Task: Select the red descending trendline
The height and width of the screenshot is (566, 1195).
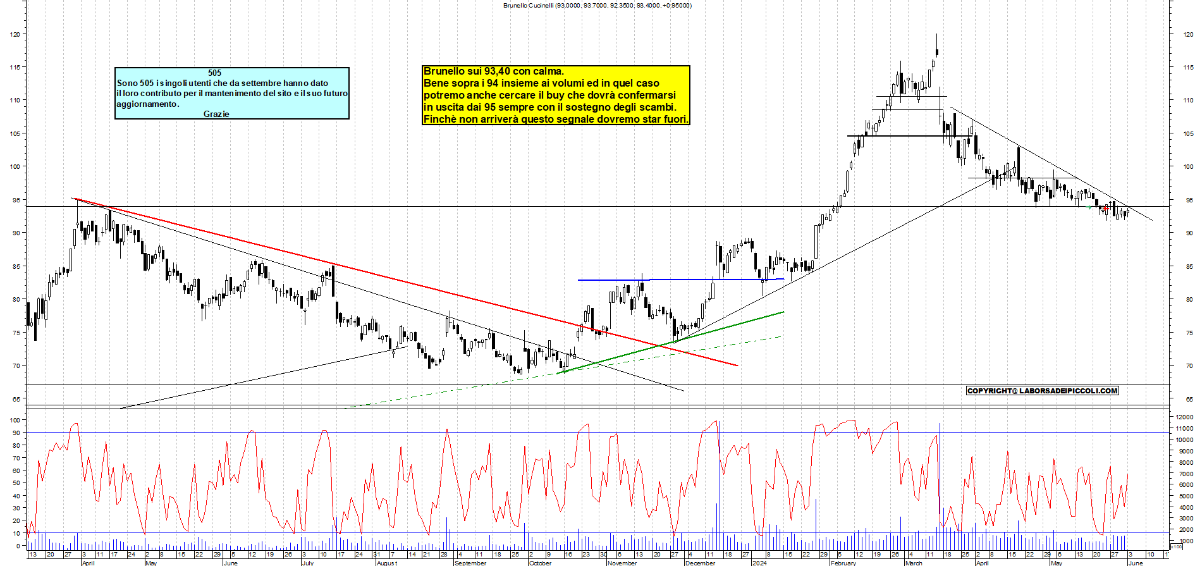Action: click(x=405, y=282)
